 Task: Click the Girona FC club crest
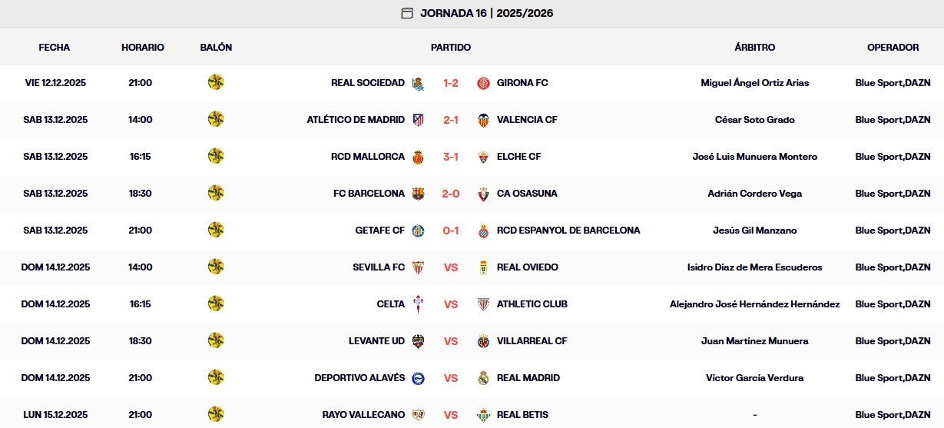[483, 83]
